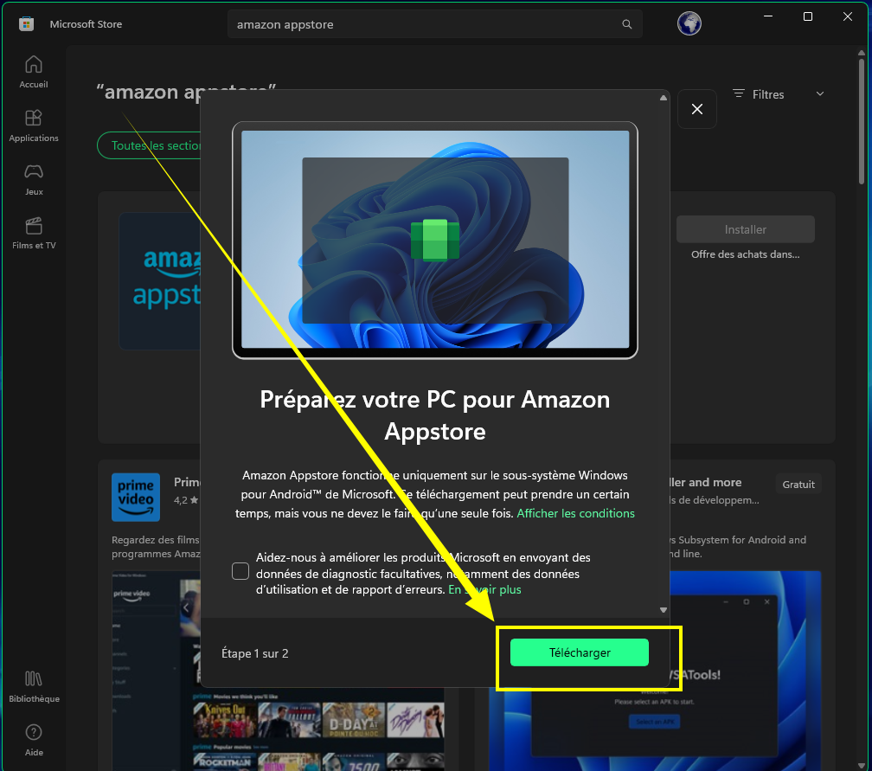Open the Applications section in the sidebar
872x771 pixels.
[34, 125]
